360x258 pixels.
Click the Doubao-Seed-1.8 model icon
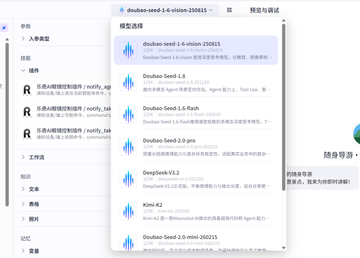pyautogui.click(x=128, y=82)
